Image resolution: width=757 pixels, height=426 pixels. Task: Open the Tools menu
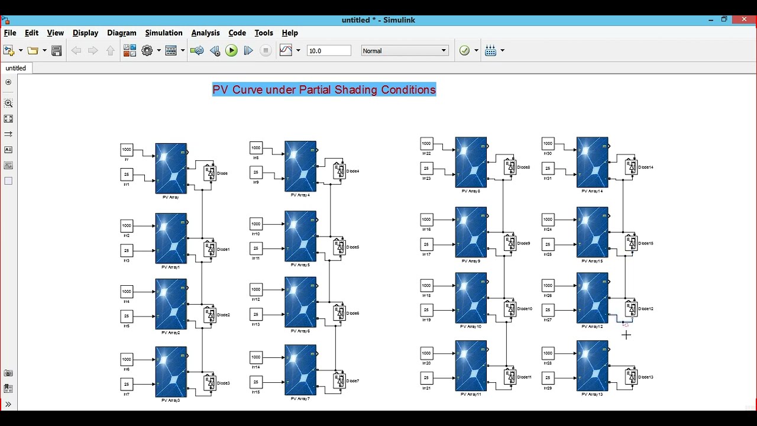point(264,33)
